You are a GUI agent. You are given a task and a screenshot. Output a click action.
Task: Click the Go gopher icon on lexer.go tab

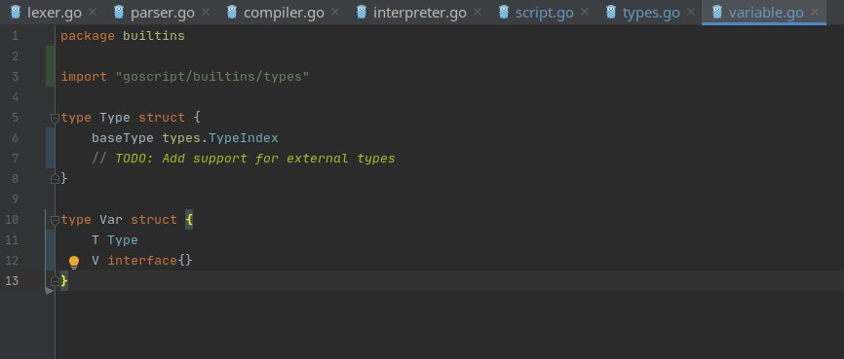pyautogui.click(x=16, y=12)
